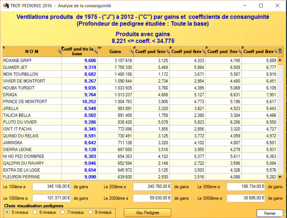Select the TALICIA BELLA row name
287x218 pixels.
[x=17, y=115]
